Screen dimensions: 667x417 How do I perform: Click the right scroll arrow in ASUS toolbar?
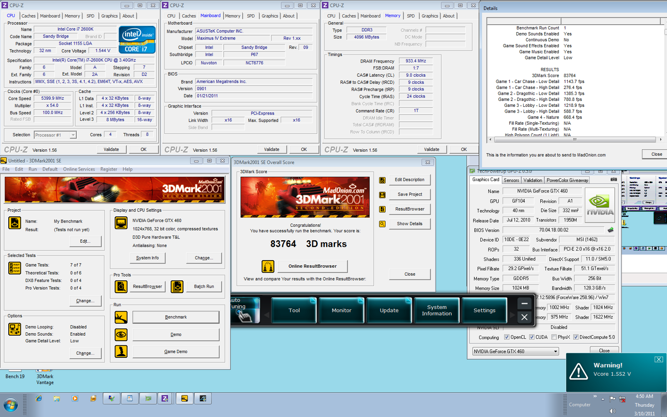tap(512, 315)
